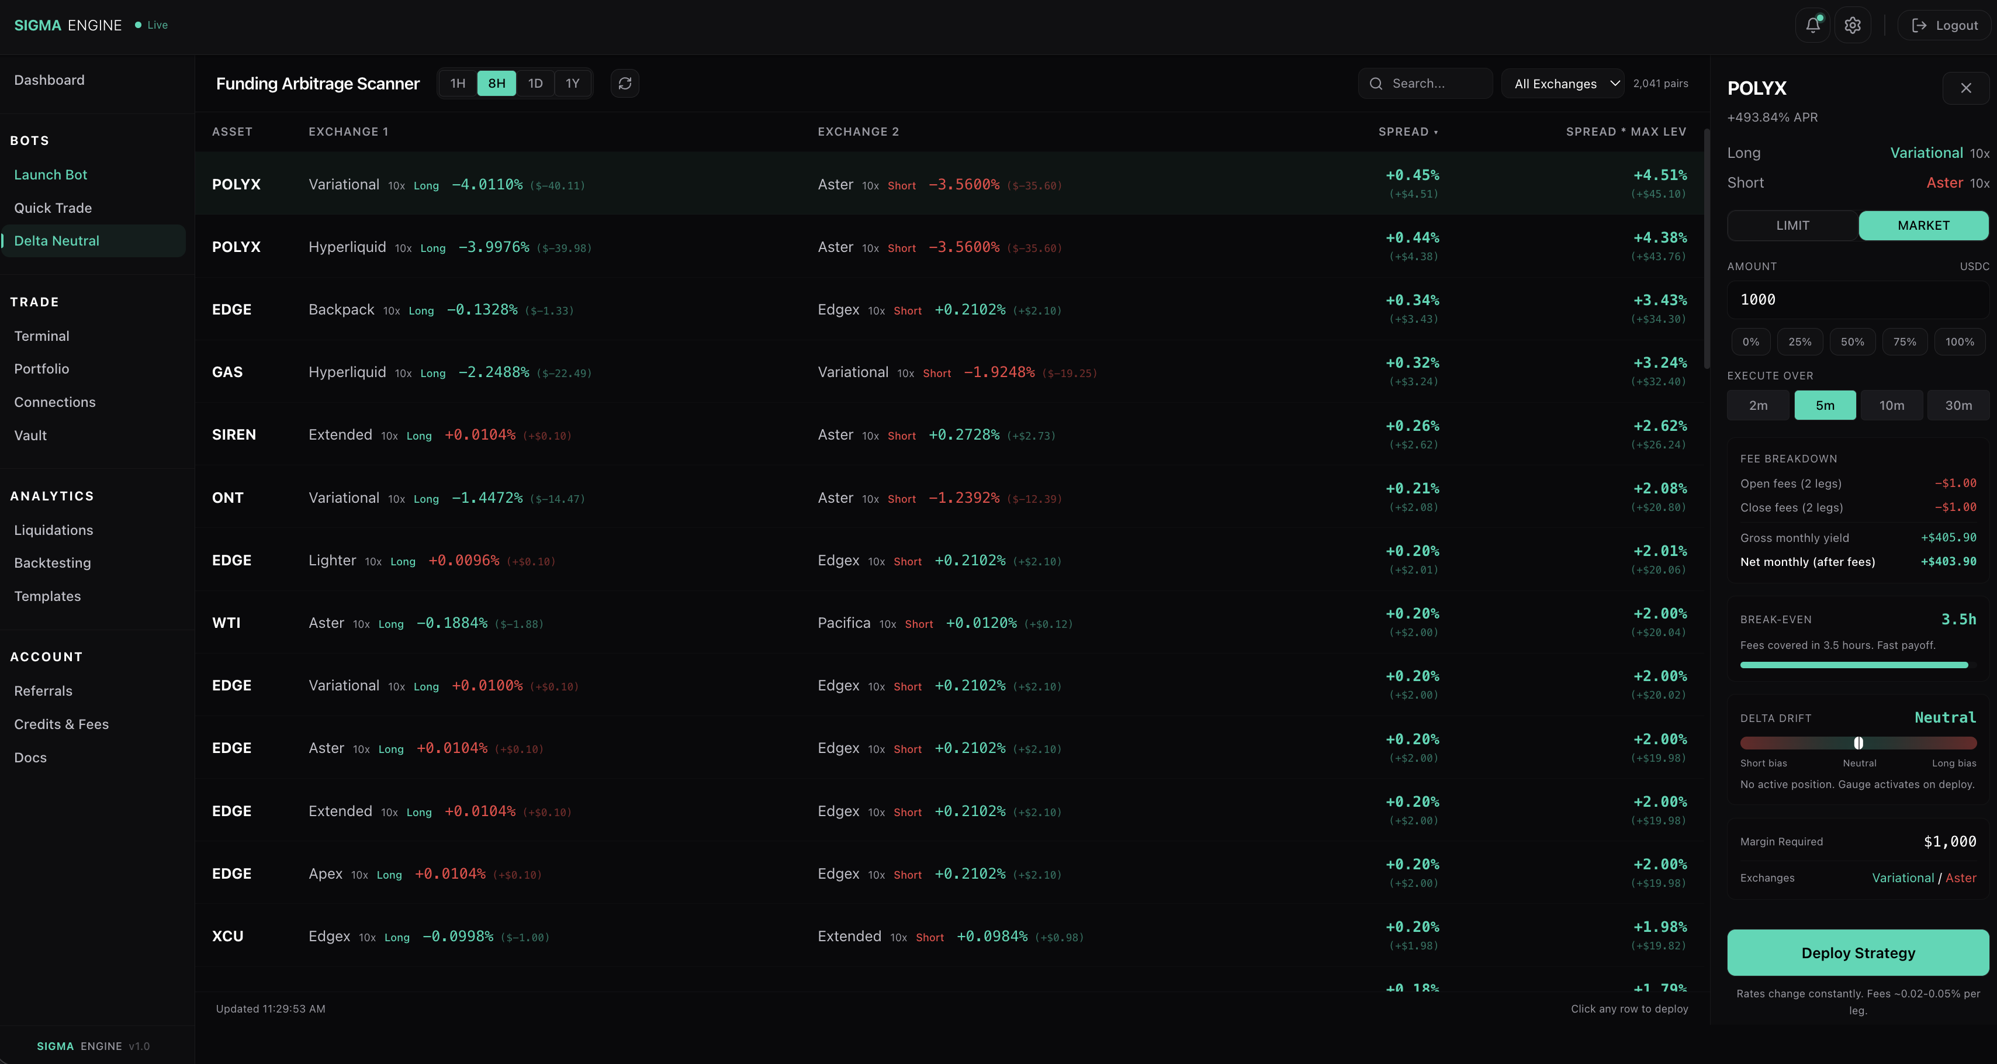Select the WTI Aster/Pacifica row

point(949,624)
